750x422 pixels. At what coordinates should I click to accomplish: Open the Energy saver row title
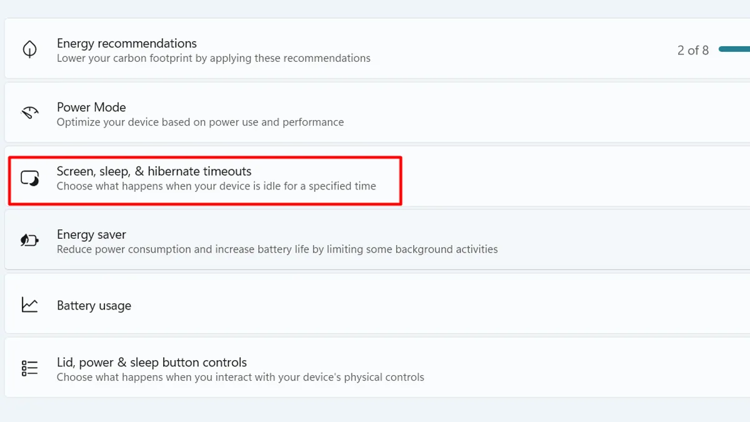tap(91, 234)
